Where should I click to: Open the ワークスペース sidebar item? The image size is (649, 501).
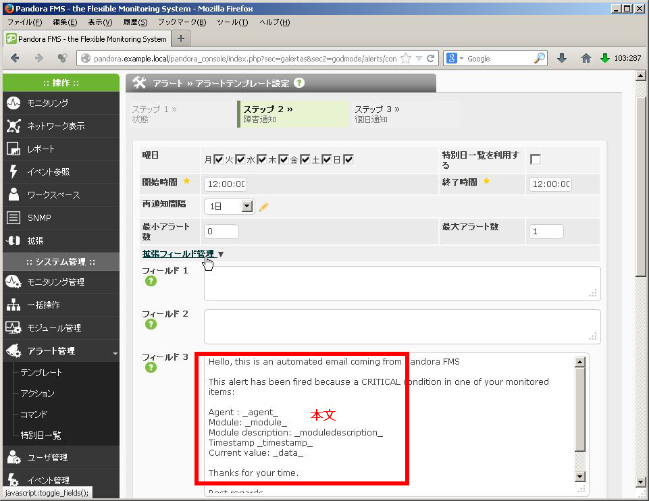pos(61,195)
